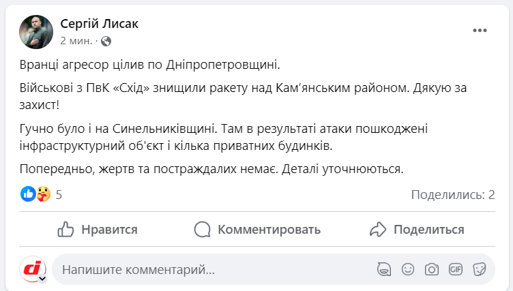Show who reacted via the count 5

point(59,195)
